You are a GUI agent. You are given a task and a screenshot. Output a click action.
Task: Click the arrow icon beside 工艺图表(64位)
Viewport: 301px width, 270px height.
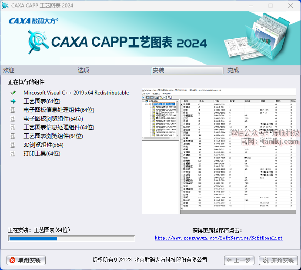point(13,101)
